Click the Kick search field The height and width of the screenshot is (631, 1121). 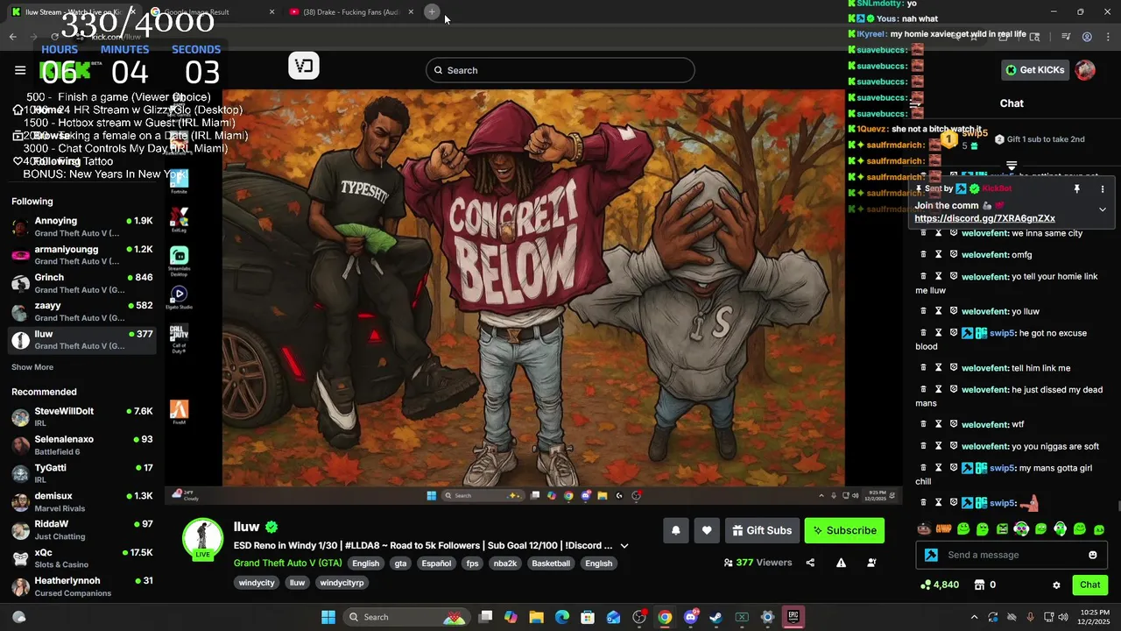pos(560,70)
